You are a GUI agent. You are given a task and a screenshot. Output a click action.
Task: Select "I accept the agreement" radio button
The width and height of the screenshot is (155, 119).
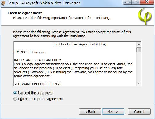pos(15,93)
